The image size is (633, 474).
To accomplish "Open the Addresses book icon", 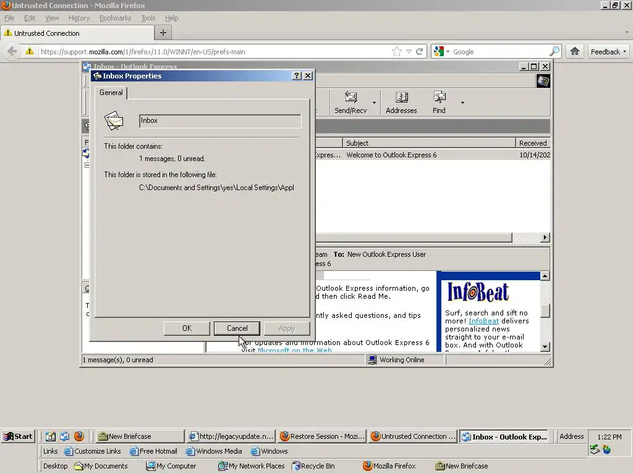I will point(401,102).
